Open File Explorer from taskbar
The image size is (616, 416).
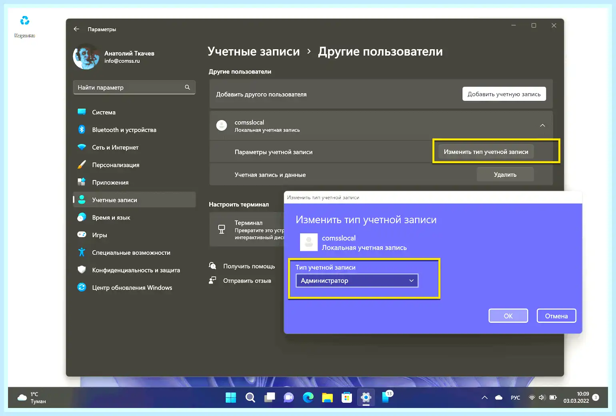point(327,398)
